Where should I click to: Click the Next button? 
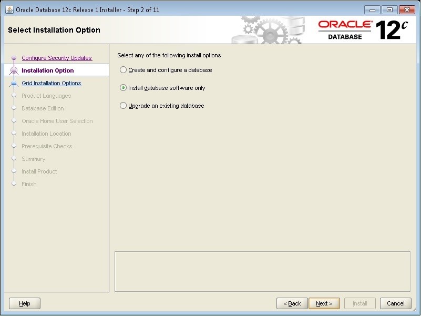coord(324,303)
